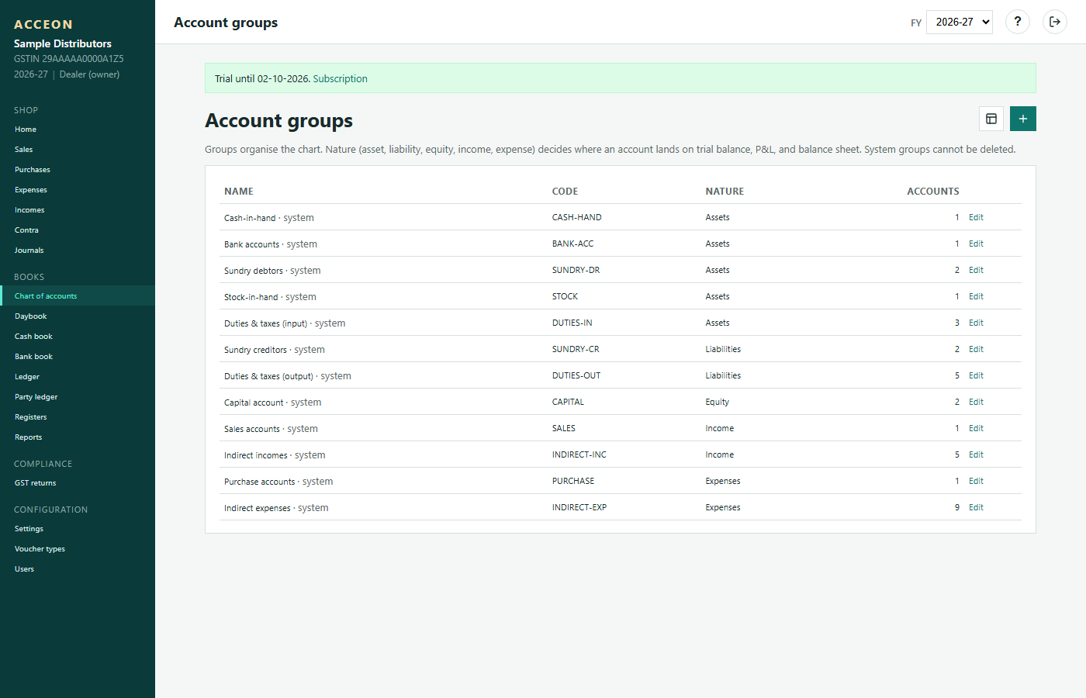Edit the Indirect incomes group

coord(976,454)
